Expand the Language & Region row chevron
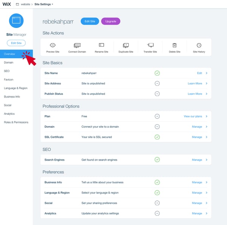 click(207, 193)
